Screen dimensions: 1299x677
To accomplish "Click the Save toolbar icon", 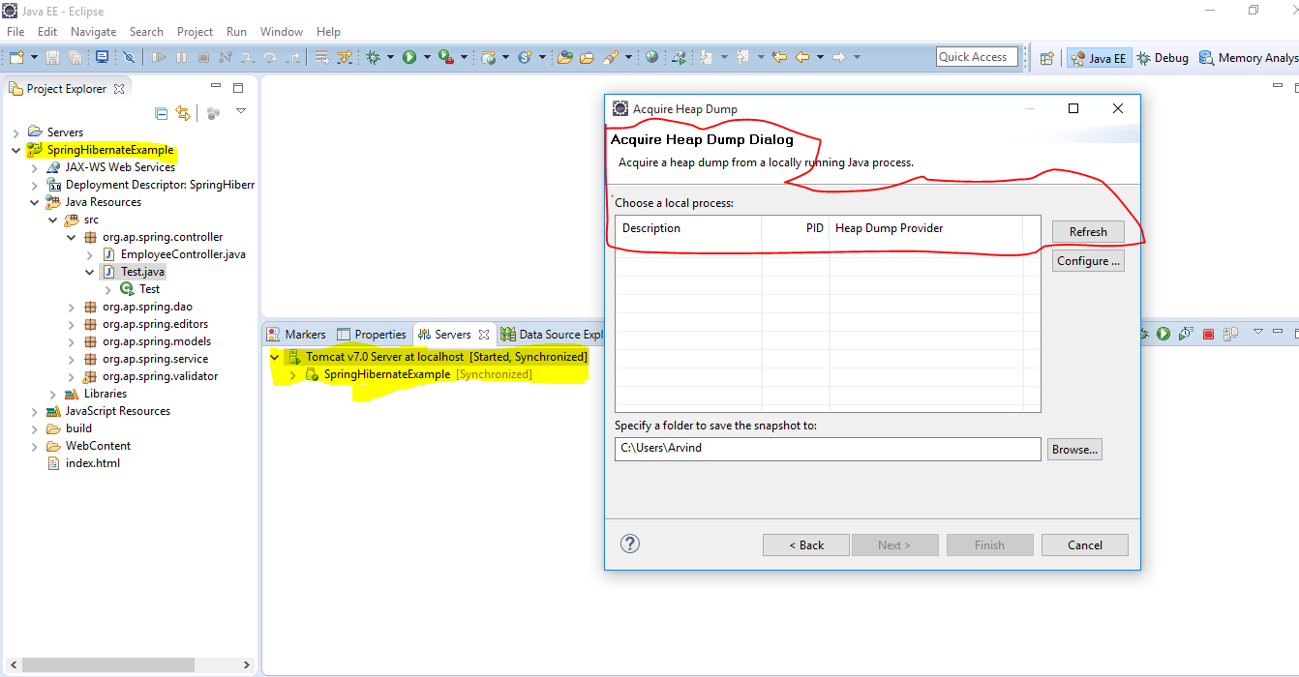I will 52,57.
